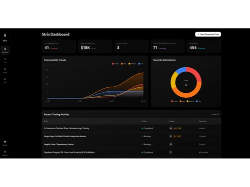Viewport: 250px width, 187px height.
Task: Click the duration value in Supabase Postgres row
Action: point(203,153)
